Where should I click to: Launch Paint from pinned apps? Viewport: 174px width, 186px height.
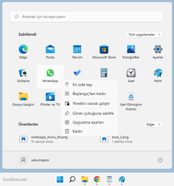click(158, 76)
